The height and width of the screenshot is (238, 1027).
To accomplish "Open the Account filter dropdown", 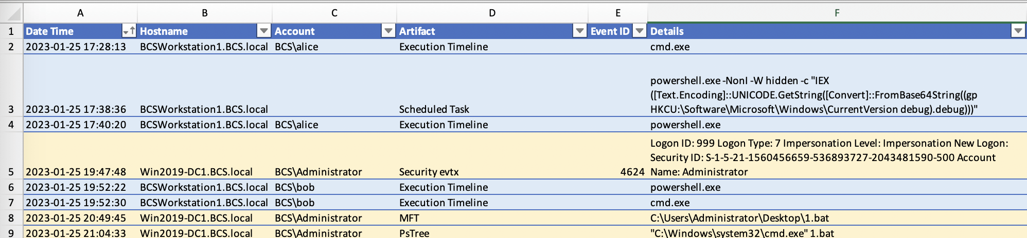I will (x=388, y=31).
